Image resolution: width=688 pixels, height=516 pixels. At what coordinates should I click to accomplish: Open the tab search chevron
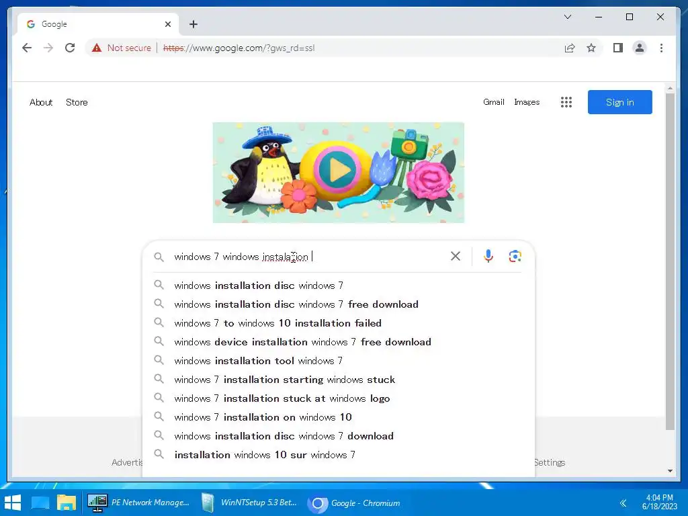pyautogui.click(x=567, y=17)
